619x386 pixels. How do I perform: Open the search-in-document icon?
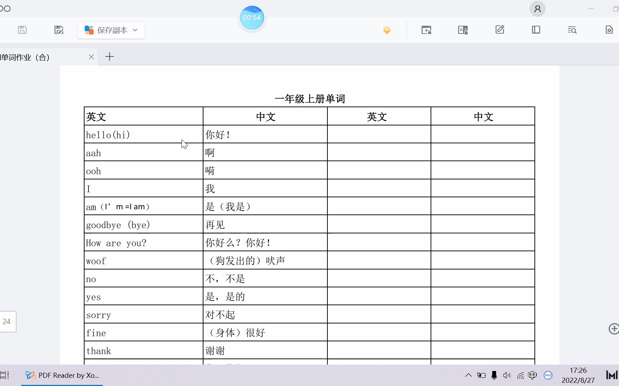[572, 30]
